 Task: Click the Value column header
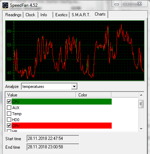point(40,95)
